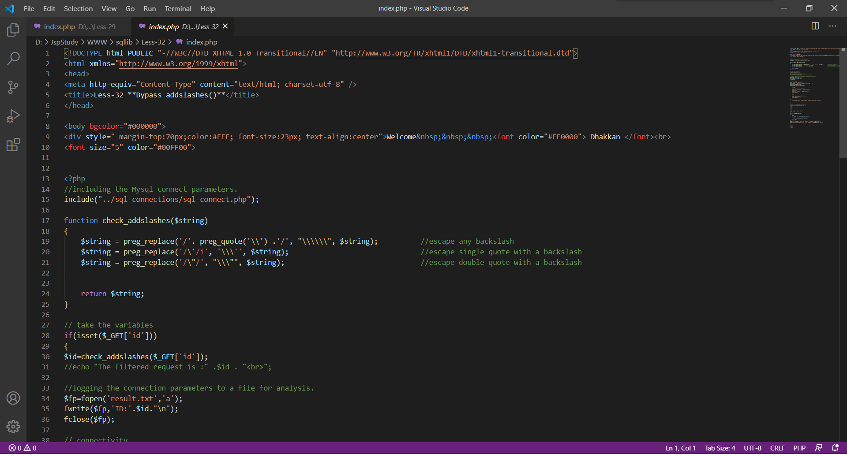Select PHP language mode in status bar
This screenshot has height=454, width=847.
[x=799, y=448]
